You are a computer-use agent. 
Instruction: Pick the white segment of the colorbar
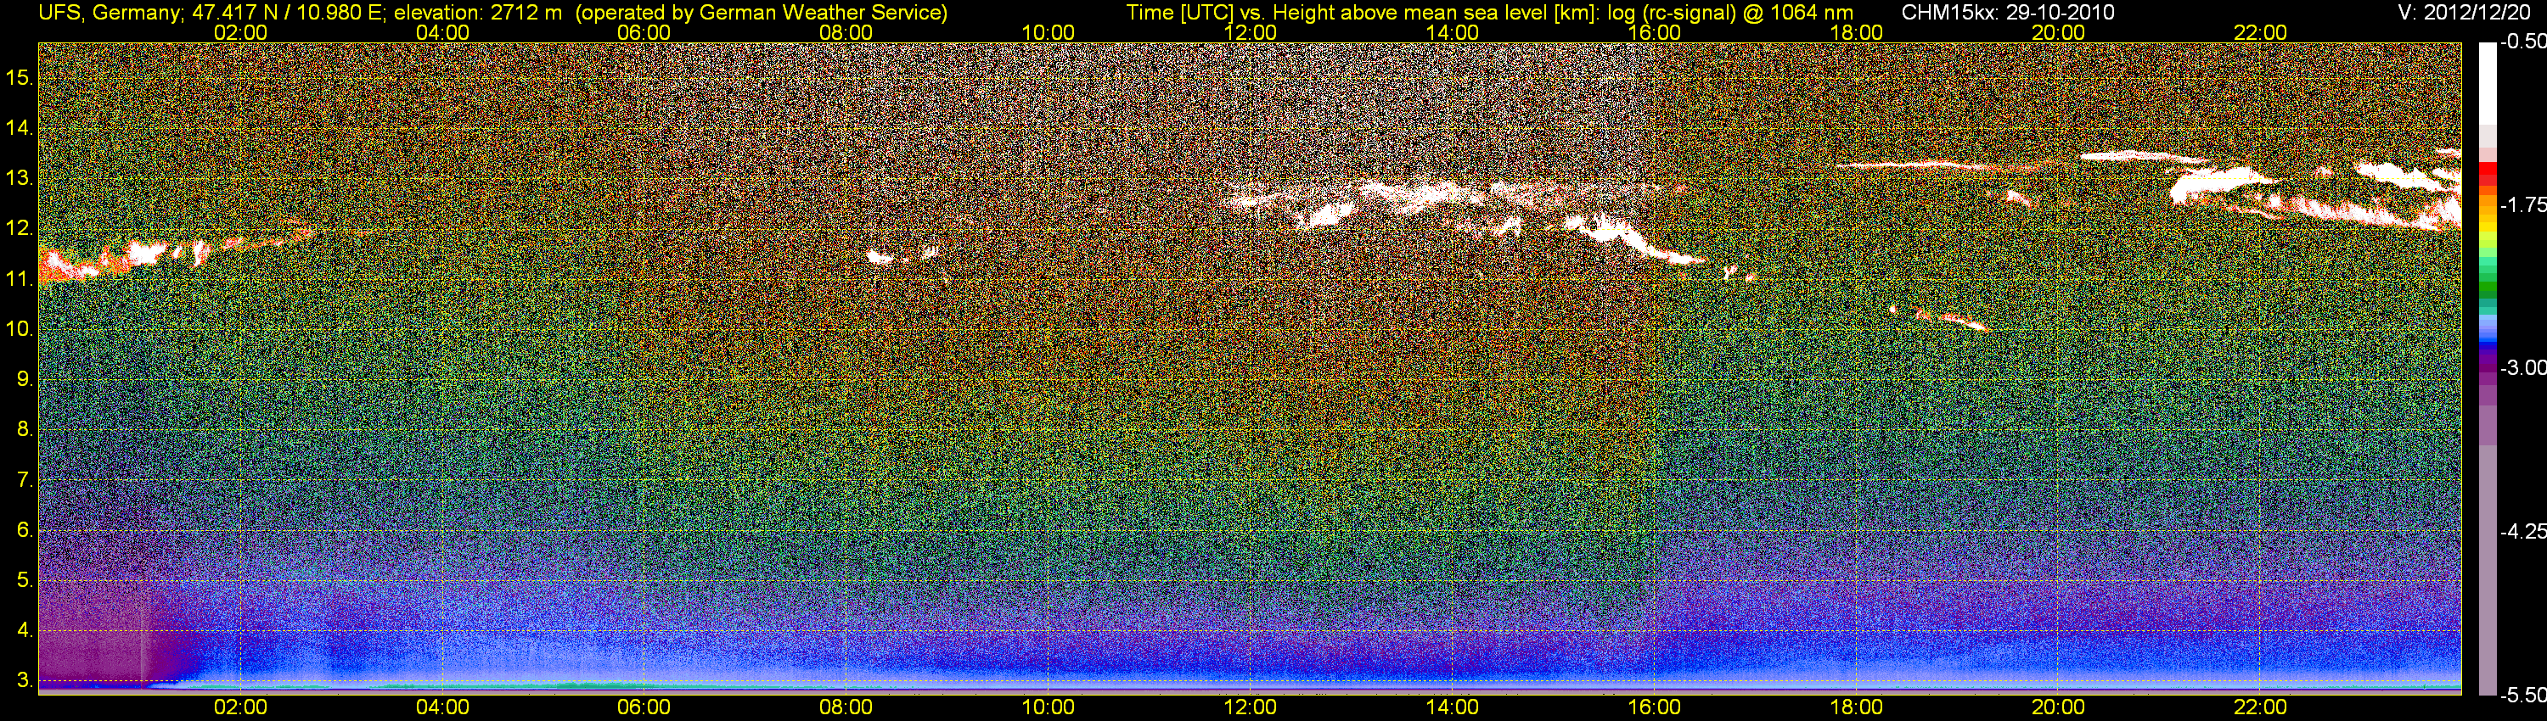pyautogui.click(x=2487, y=84)
